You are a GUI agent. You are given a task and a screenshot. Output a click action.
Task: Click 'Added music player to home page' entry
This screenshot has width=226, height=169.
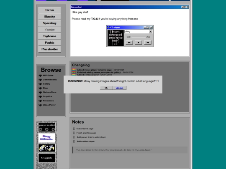[95, 70]
